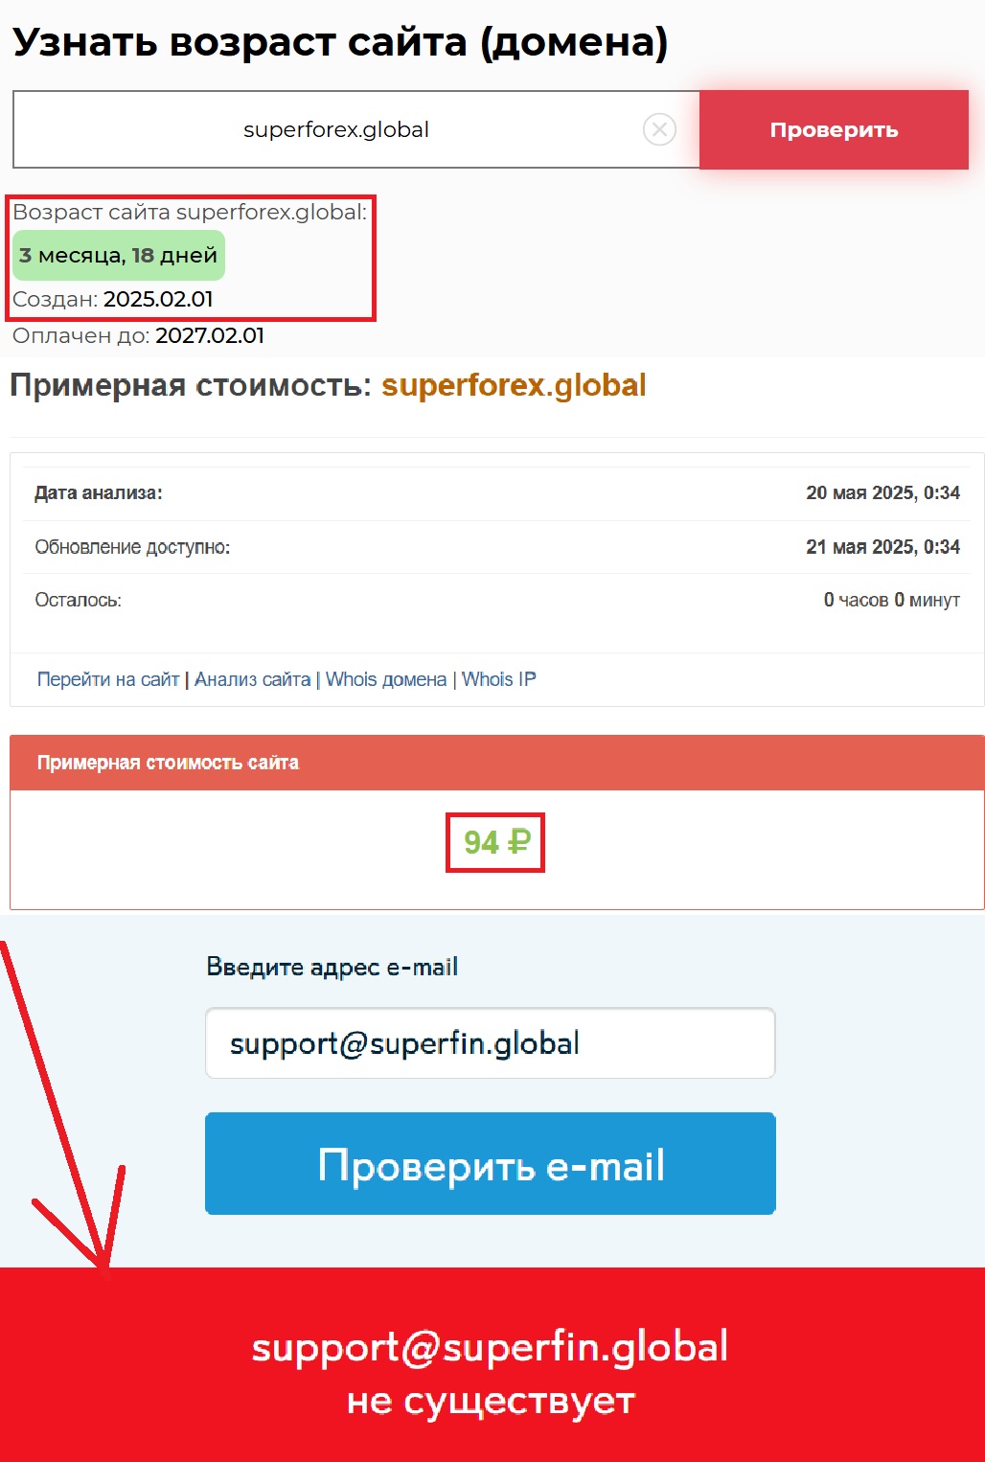Click the Оплачен до date 2027.02.01
Screen dimensions: 985x1462
tap(210, 335)
